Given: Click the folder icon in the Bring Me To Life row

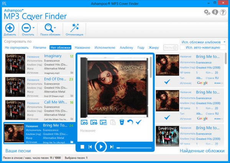Looking at the screenshot, I should tap(72, 142).
